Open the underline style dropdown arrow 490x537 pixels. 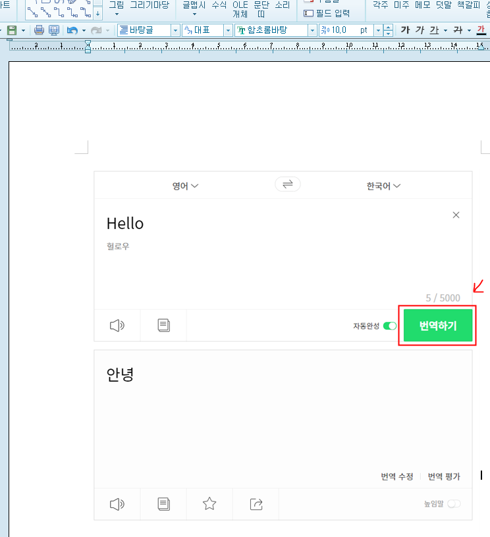pyautogui.click(x=445, y=30)
